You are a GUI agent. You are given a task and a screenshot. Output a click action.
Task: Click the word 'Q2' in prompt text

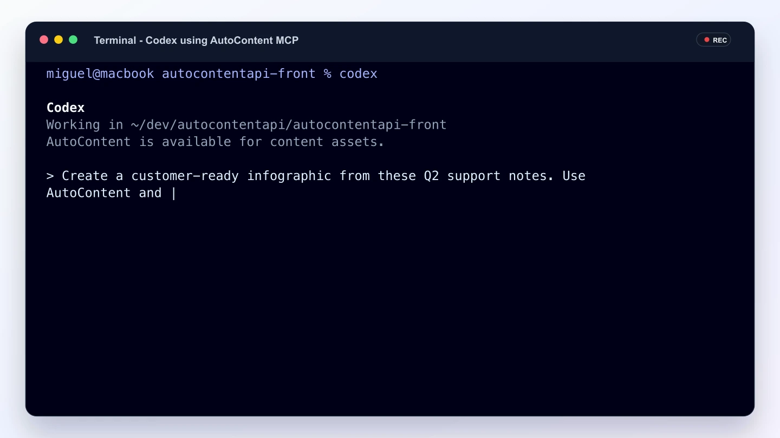[431, 176]
